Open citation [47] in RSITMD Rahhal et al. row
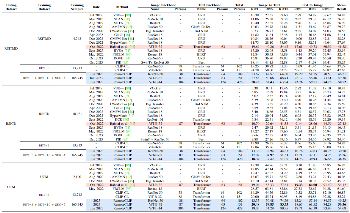 tap(132, 47)
